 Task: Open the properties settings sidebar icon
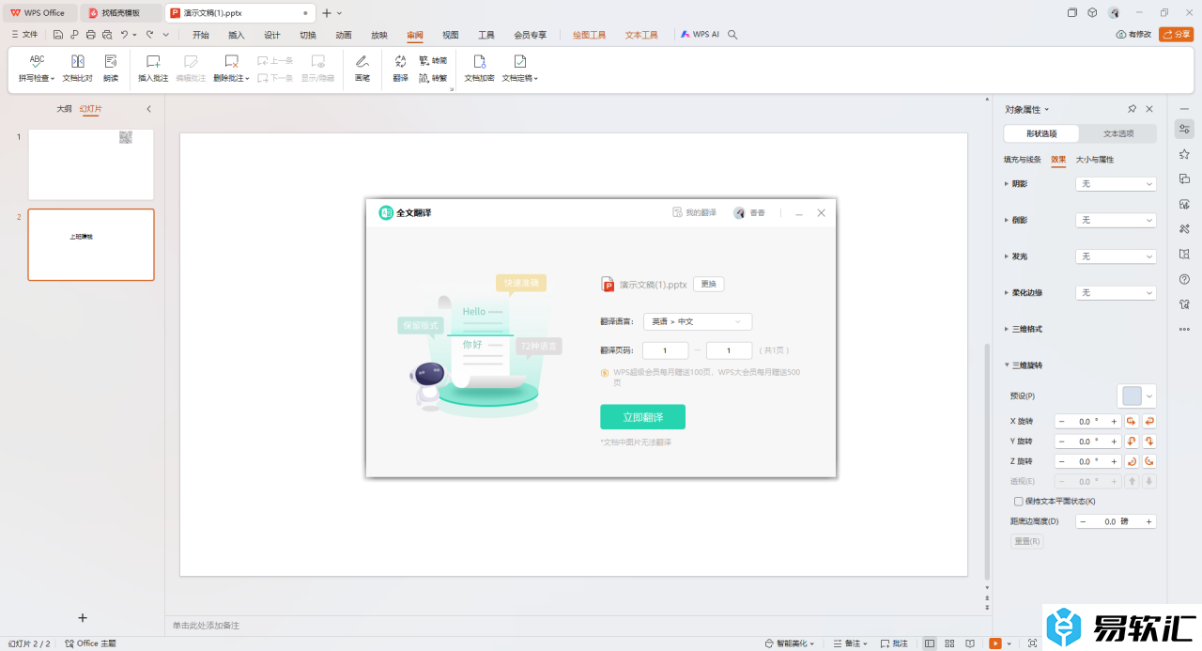click(x=1184, y=130)
